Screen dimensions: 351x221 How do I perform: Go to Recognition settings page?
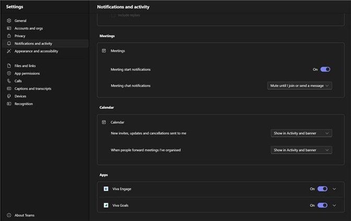(x=24, y=104)
